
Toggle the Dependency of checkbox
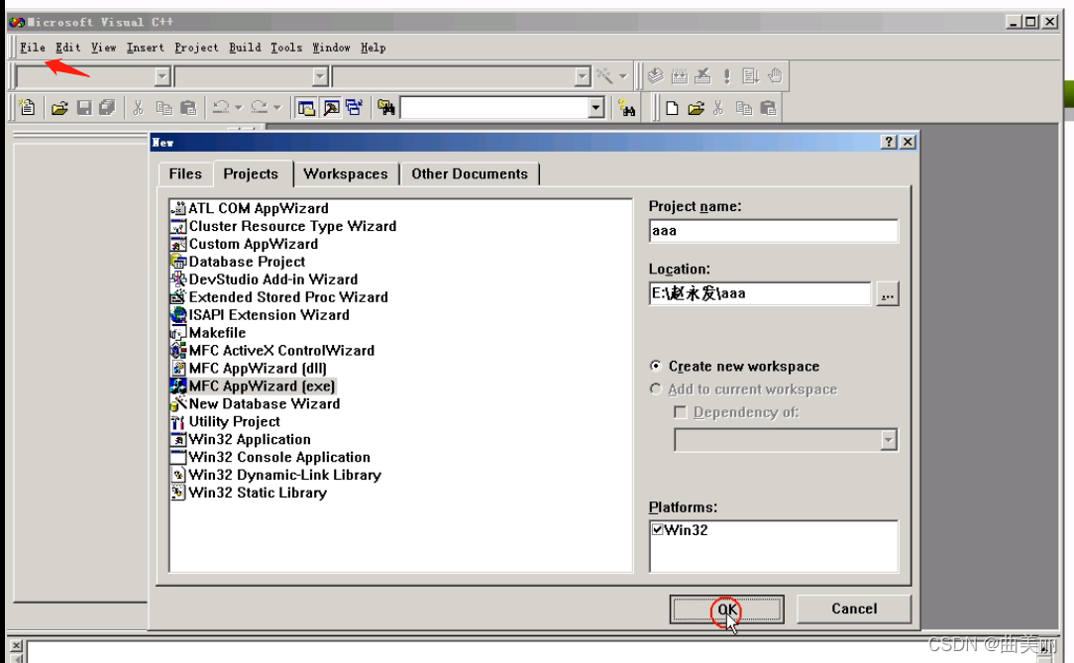pyautogui.click(x=680, y=412)
